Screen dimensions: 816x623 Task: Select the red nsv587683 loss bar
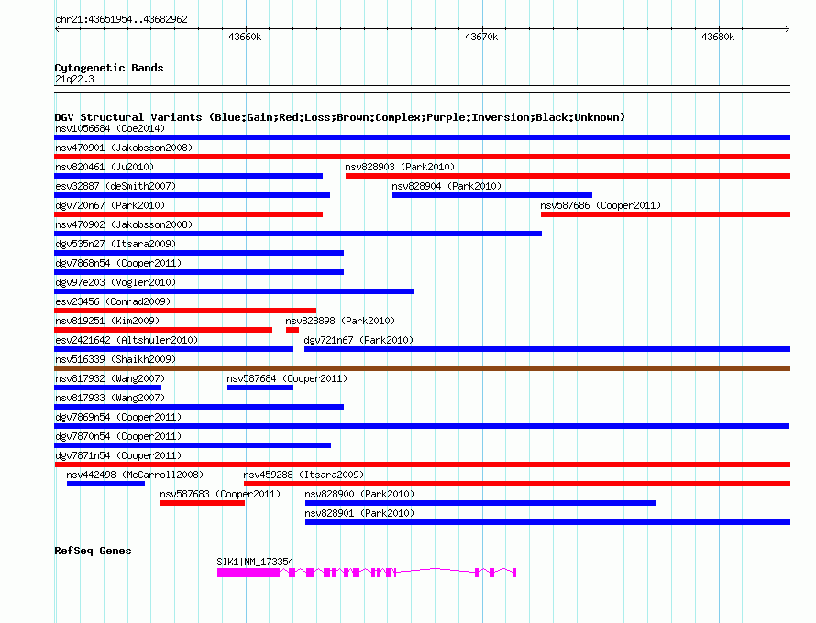point(203,503)
